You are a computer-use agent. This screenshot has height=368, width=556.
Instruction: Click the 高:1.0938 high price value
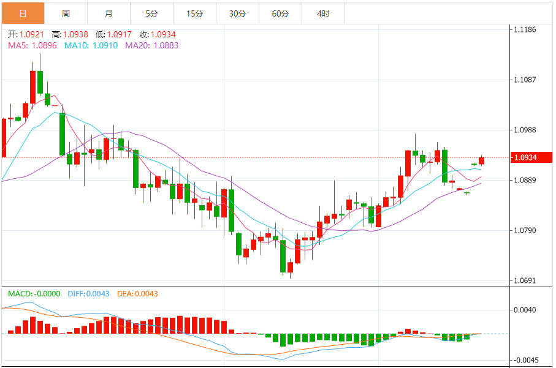click(x=70, y=34)
